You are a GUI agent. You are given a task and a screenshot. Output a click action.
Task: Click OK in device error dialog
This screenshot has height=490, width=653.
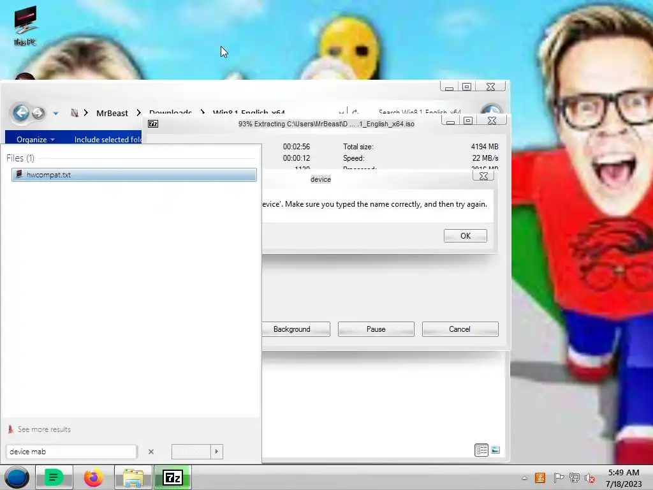point(465,236)
